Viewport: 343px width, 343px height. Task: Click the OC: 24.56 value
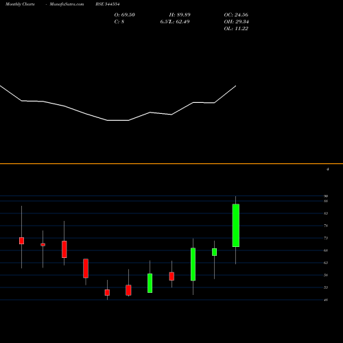click(236, 15)
